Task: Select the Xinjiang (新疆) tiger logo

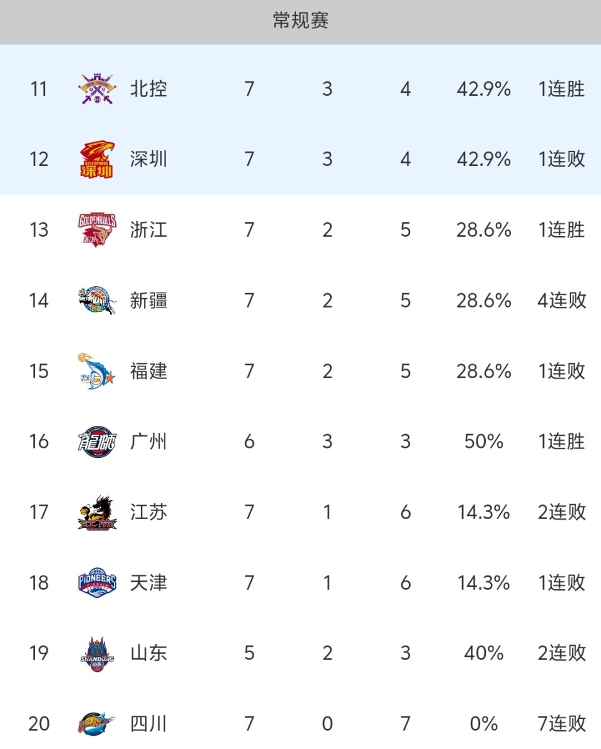Action: coord(97,301)
